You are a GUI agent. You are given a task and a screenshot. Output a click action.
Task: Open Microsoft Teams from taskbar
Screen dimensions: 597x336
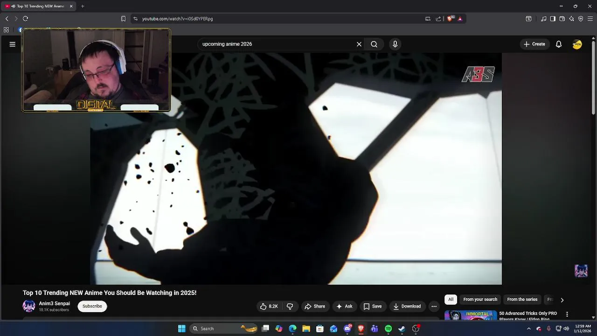click(375, 329)
